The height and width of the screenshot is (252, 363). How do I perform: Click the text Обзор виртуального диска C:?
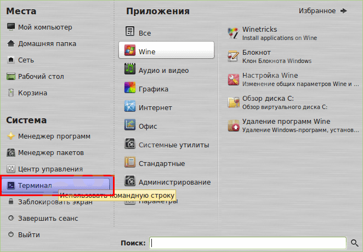point(285,107)
